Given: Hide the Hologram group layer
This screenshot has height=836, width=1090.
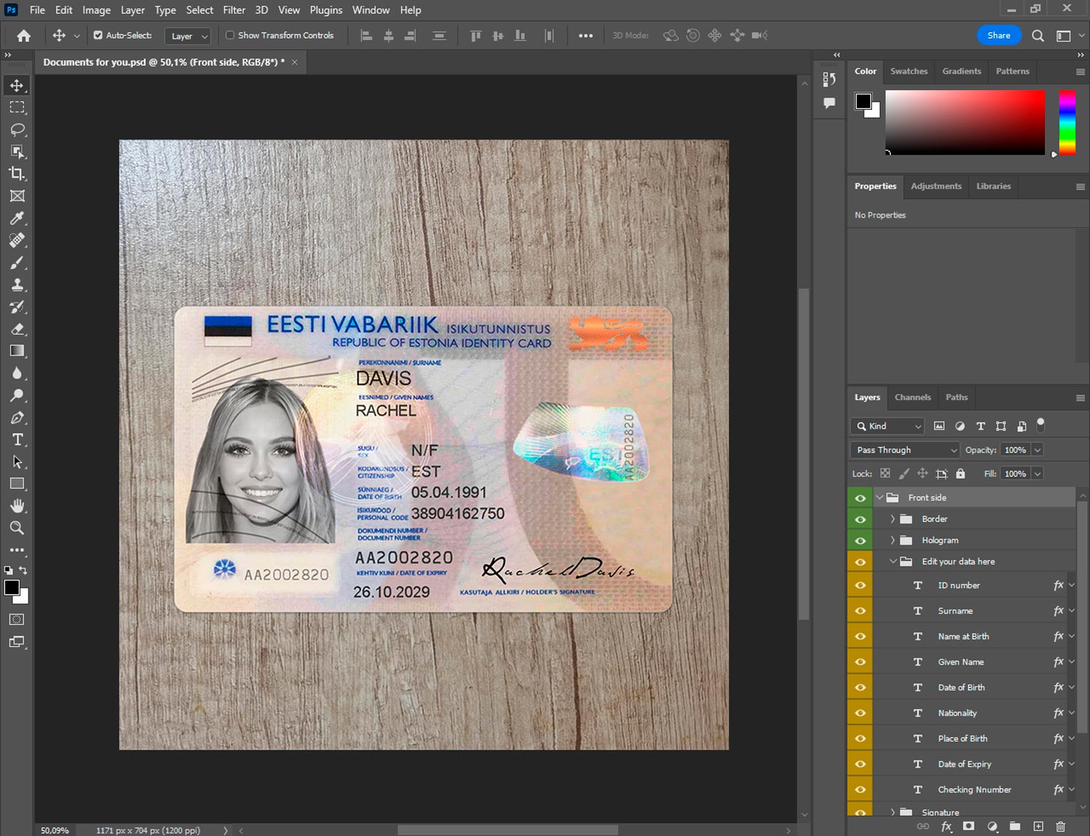Looking at the screenshot, I should [x=860, y=540].
